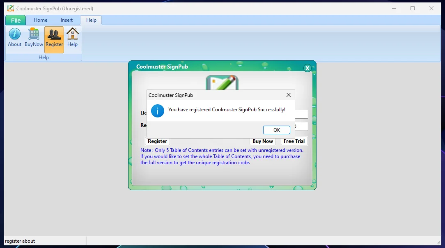Viewport: 445px width, 248px height.
Task: Close the green Coolmuster SignPub register dialog
Action: point(307,68)
